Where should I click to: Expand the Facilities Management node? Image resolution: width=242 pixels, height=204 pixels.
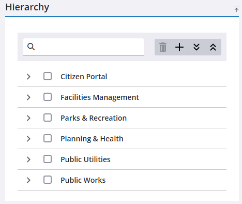tap(28, 97)
